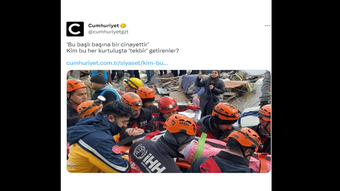Click the orange IHH helmet in the photo foreground
The width and height of the screenshot is (340, 191).
coord(180,124)
